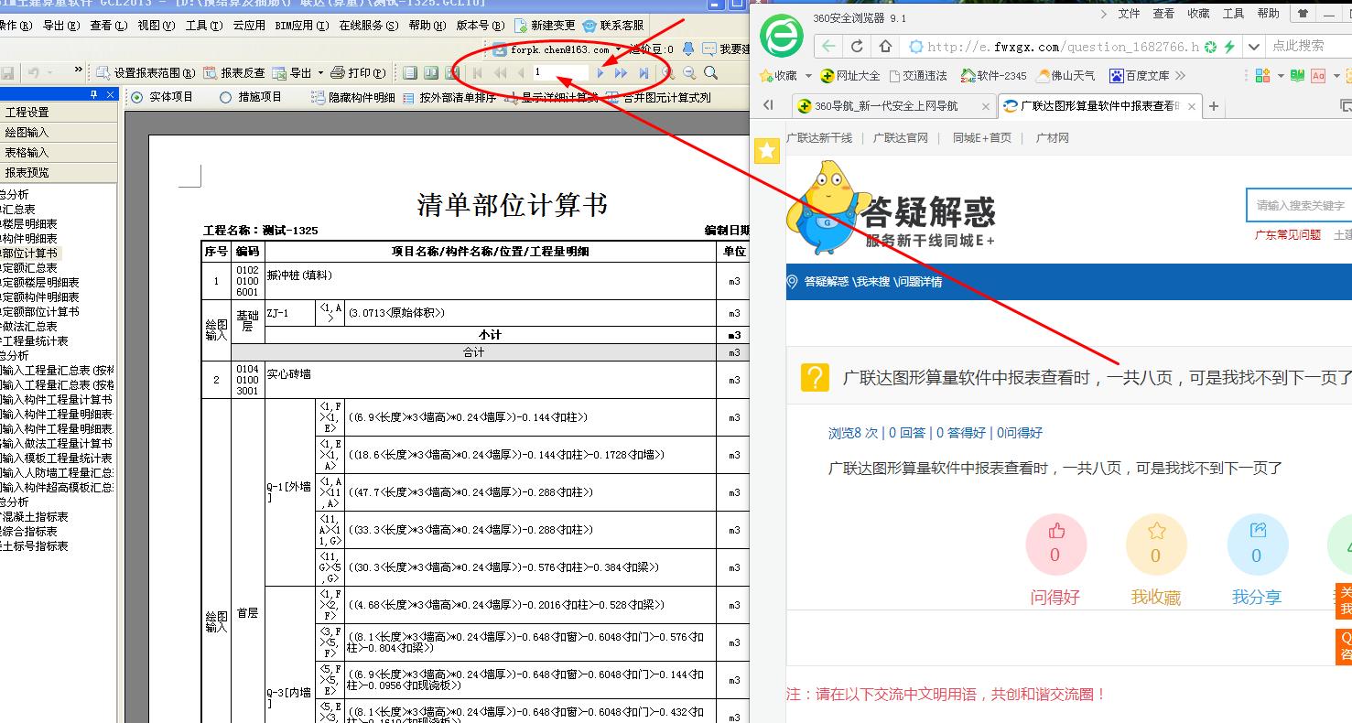Expand hidden toolbar buttons chevron
Screen dimensions: 1352x723
[x=79, y=70]
